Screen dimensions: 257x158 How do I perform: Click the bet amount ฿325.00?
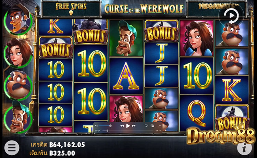(62, 153)
